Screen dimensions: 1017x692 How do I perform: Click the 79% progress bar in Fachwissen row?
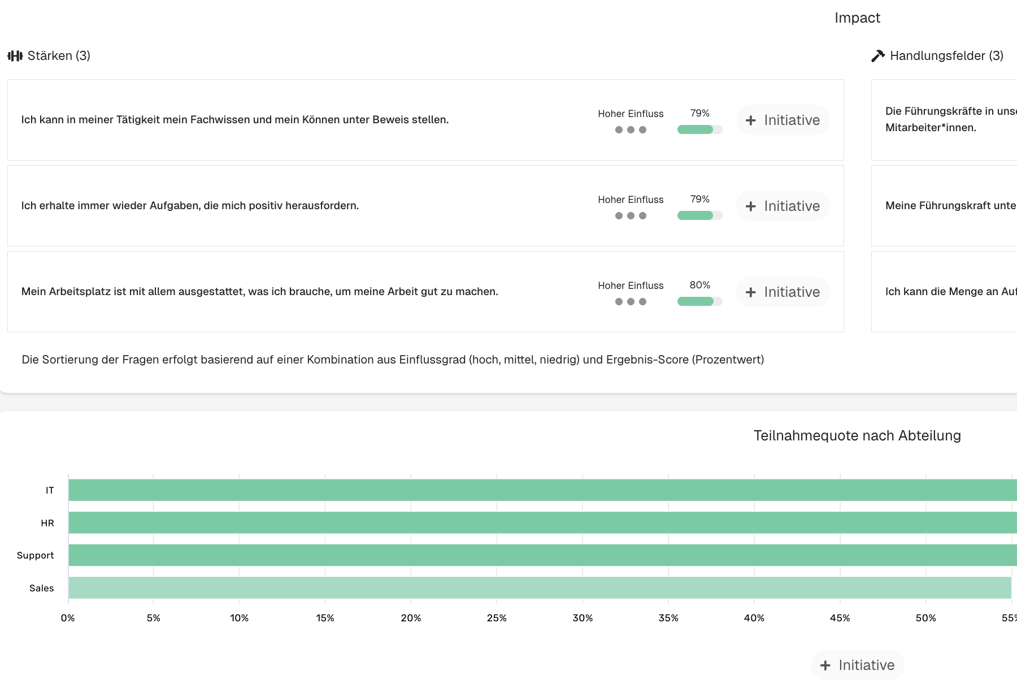pyautogui.click(x=699, y=129)
